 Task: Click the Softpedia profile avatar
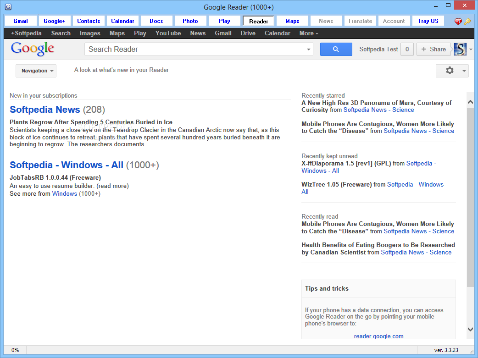coord(460,50)
